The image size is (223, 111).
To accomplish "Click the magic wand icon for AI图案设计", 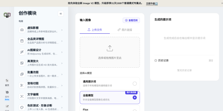I will coord(22,52).
